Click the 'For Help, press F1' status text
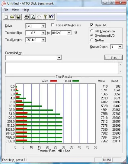 (x=14, y=160)
